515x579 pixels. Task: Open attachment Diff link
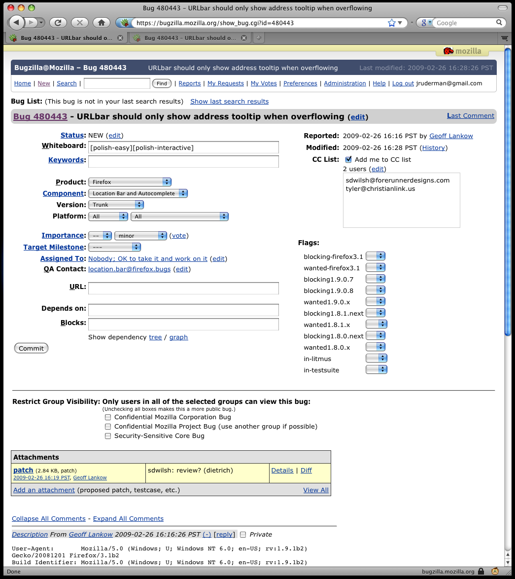coord(306,470)
